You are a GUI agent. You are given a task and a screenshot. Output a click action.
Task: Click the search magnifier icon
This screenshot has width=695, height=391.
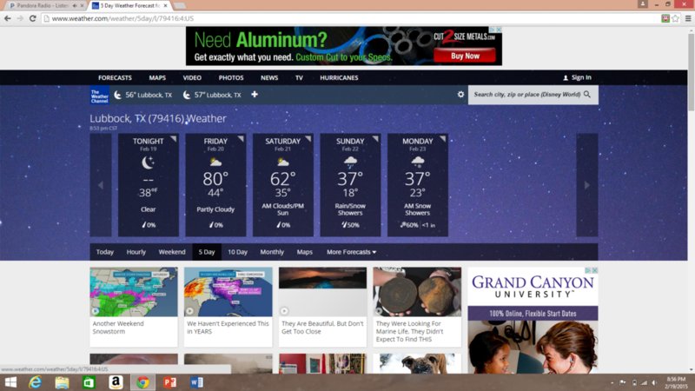(x=587, y=95)
